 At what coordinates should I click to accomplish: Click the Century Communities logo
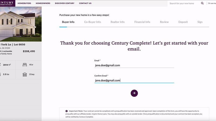click(x=8, y=3)
